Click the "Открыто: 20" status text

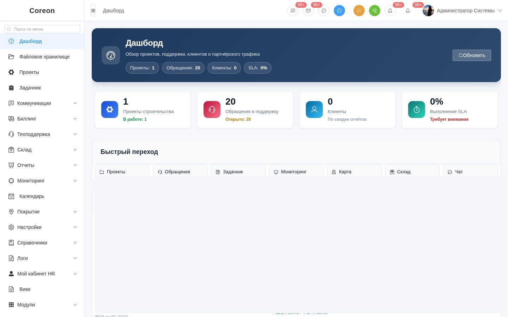point(238,119)
